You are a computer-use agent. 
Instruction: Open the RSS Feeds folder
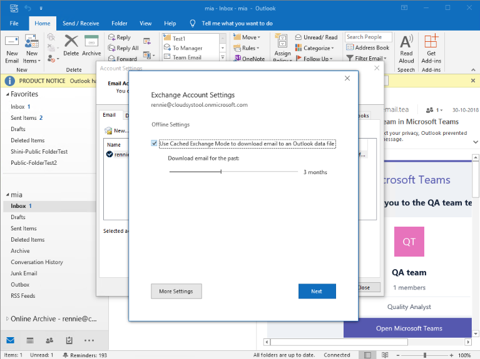(x=23, y=296)
